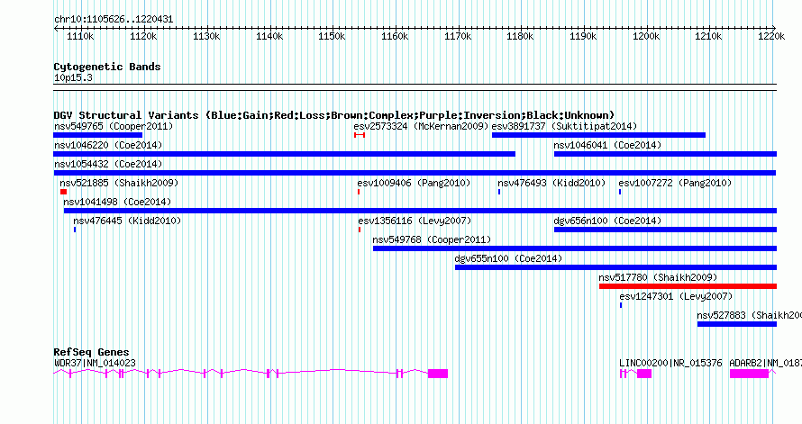This screenshot has height=424, width=802.
Task: Select the esv1247301 (Levy2007) blue marker
Action: tap(621, 305)
